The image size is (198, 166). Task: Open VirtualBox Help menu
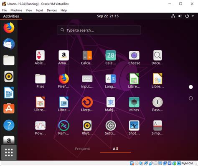[x=64, y=10]
